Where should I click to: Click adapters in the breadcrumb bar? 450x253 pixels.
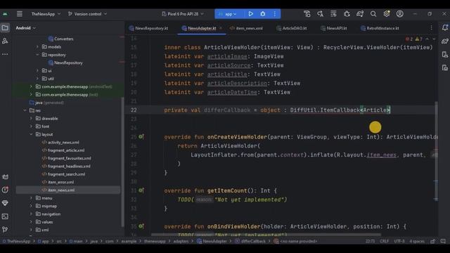[181, 241]
